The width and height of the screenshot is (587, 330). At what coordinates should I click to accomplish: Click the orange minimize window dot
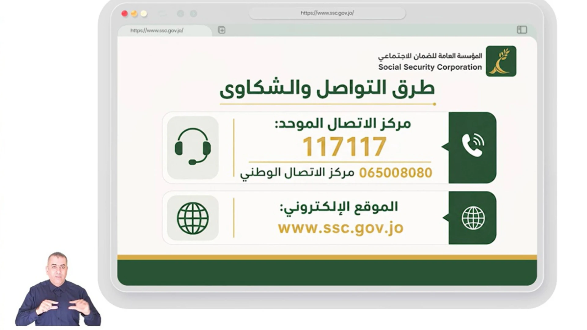point(134,13)
